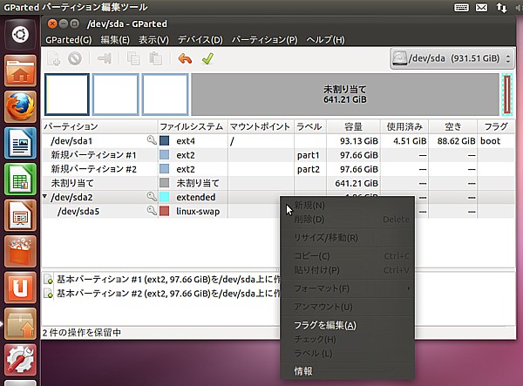
Task: Choose コピー(C) in the context menu
Action: pos(347,255)
